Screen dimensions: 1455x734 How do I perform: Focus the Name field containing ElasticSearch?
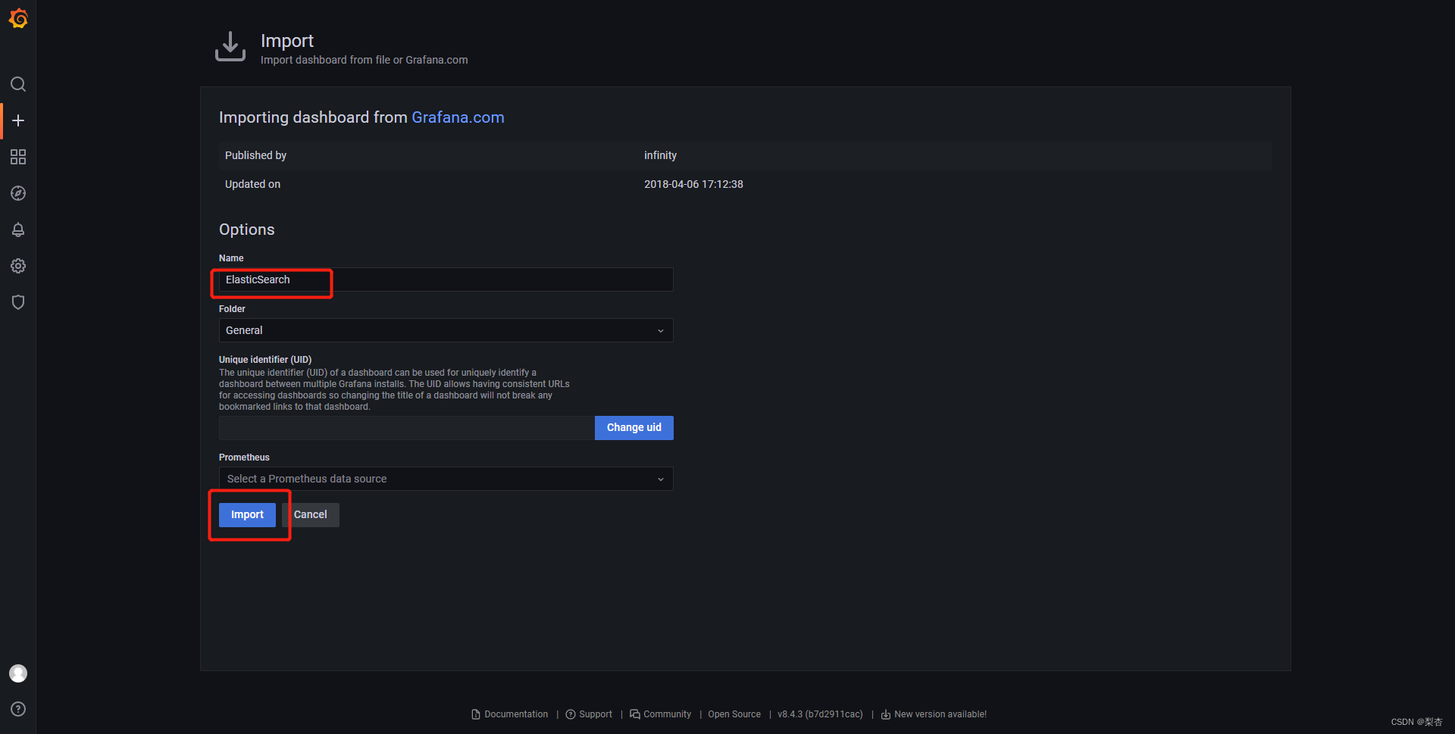446,280
